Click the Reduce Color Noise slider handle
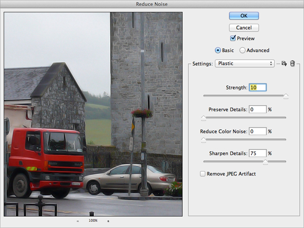 (204, 140)
